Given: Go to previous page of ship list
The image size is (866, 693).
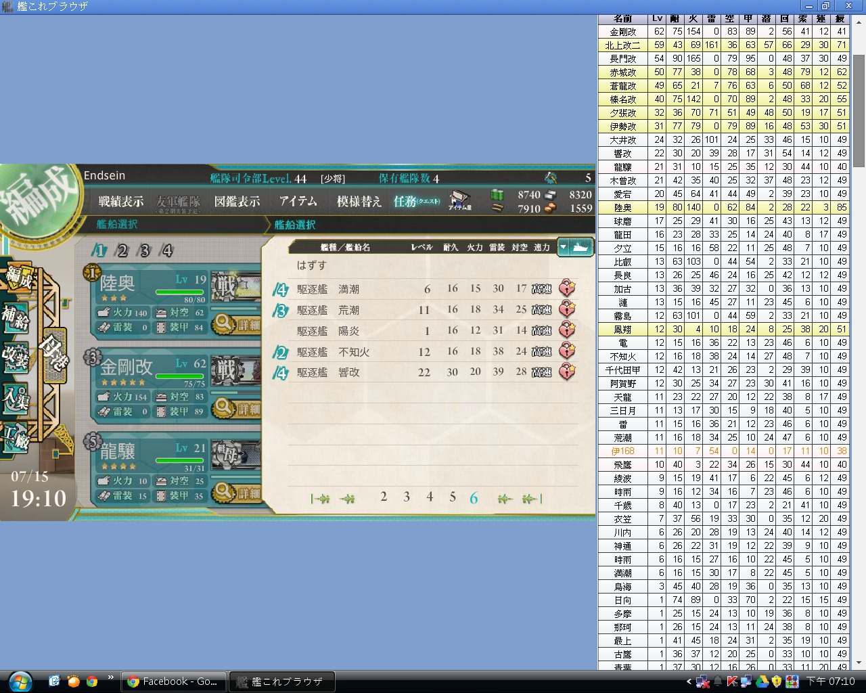Looking at the screenshot, I should click(348, 499).
